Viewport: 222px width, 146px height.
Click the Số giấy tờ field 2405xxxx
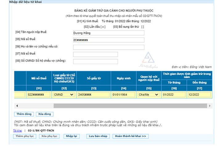(93, 95)
